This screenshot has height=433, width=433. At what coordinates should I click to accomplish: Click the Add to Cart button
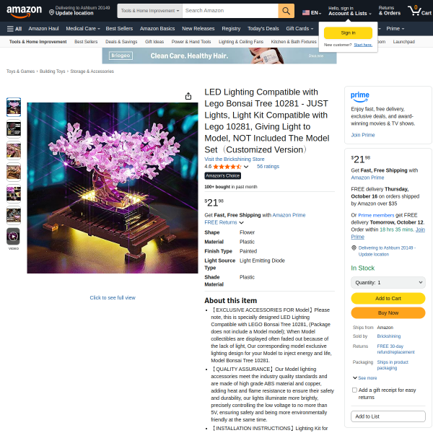388,298
